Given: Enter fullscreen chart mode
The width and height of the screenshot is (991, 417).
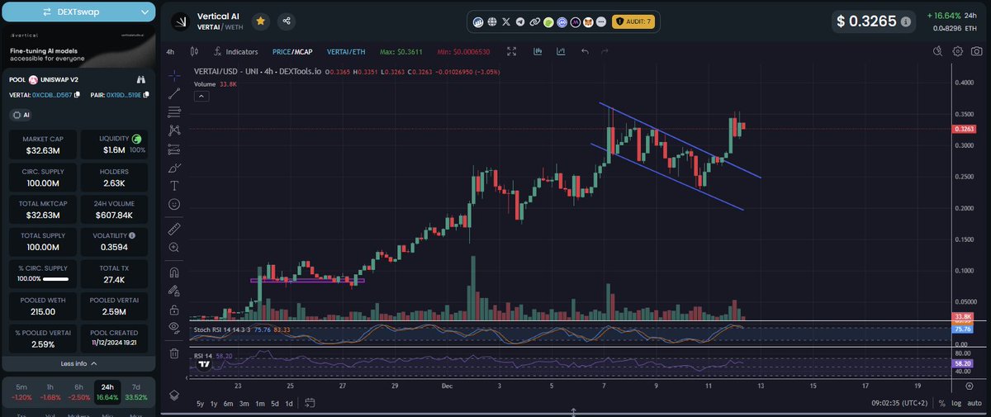Looking at the screenshot, I should 512,51.
